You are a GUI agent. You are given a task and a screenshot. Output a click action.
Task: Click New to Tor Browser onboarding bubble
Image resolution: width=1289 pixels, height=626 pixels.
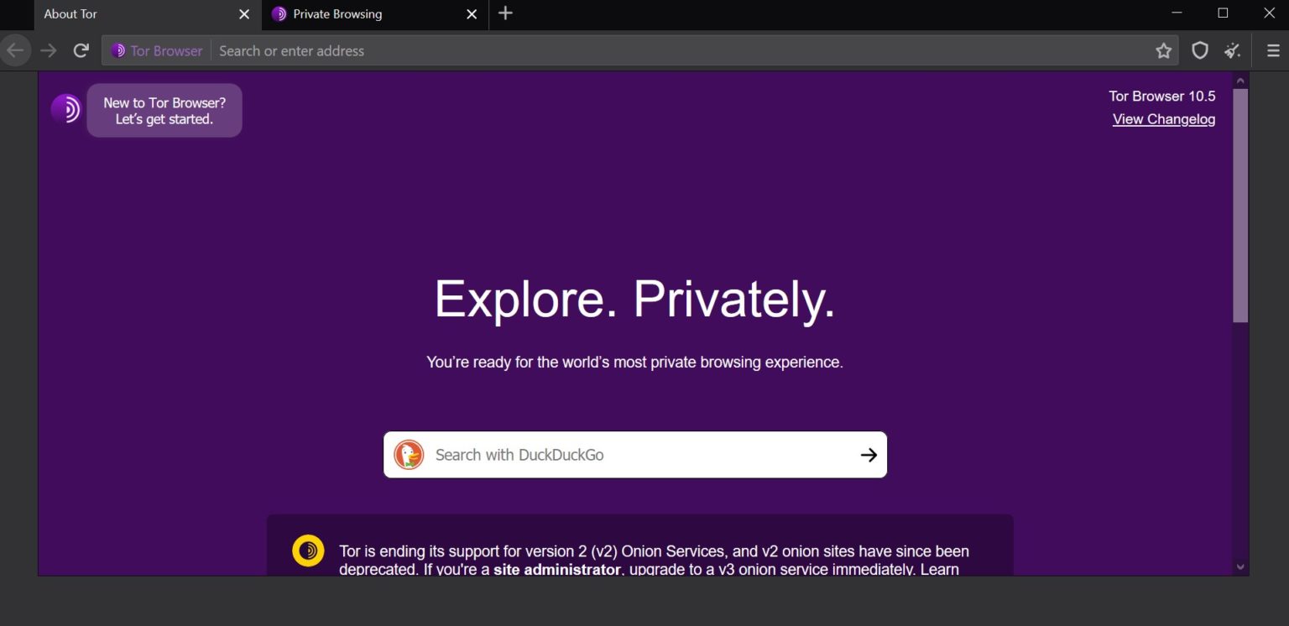(x=164, y=111)
